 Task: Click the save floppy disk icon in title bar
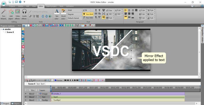click(16, 2)
